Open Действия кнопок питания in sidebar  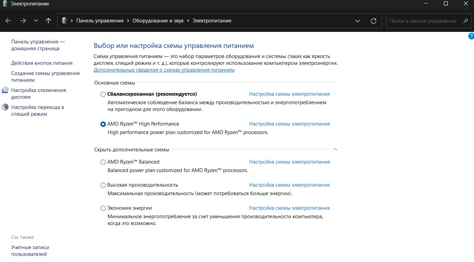click(42, 63)
